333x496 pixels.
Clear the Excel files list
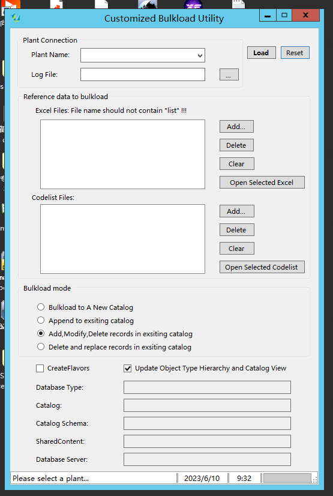pyautogui.click(x=236, y=164)
